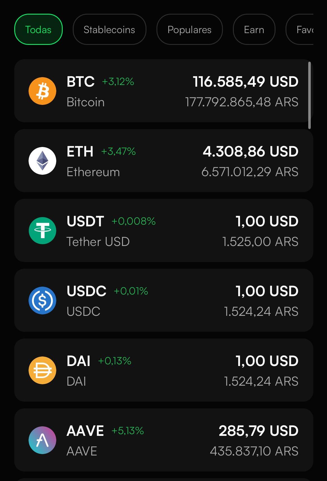Show the Populares filter tab
Image resolution: width=327 pixels, height=481 pixels.
pyautogui.click(x=190, y=29)
